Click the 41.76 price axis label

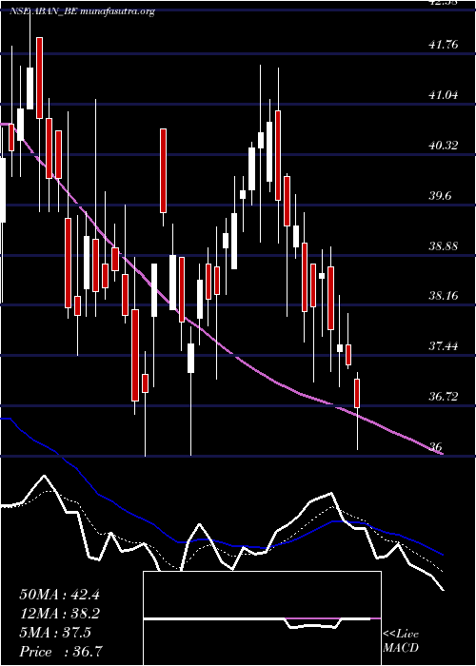click(445, 44)
